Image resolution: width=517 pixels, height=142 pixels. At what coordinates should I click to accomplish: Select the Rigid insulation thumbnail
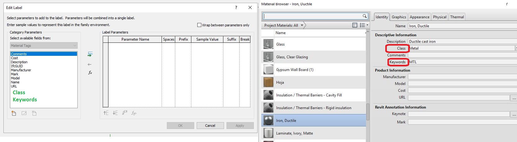[x=268, y=108]
